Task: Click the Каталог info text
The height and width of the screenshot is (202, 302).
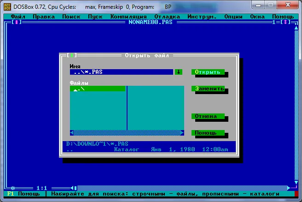Action: pyautogui.click(x=127, y=149)
